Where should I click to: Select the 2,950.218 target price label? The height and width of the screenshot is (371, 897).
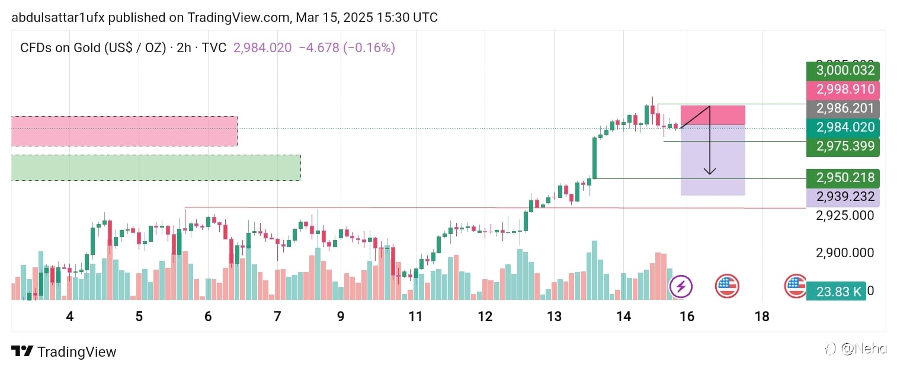[843, 178]
